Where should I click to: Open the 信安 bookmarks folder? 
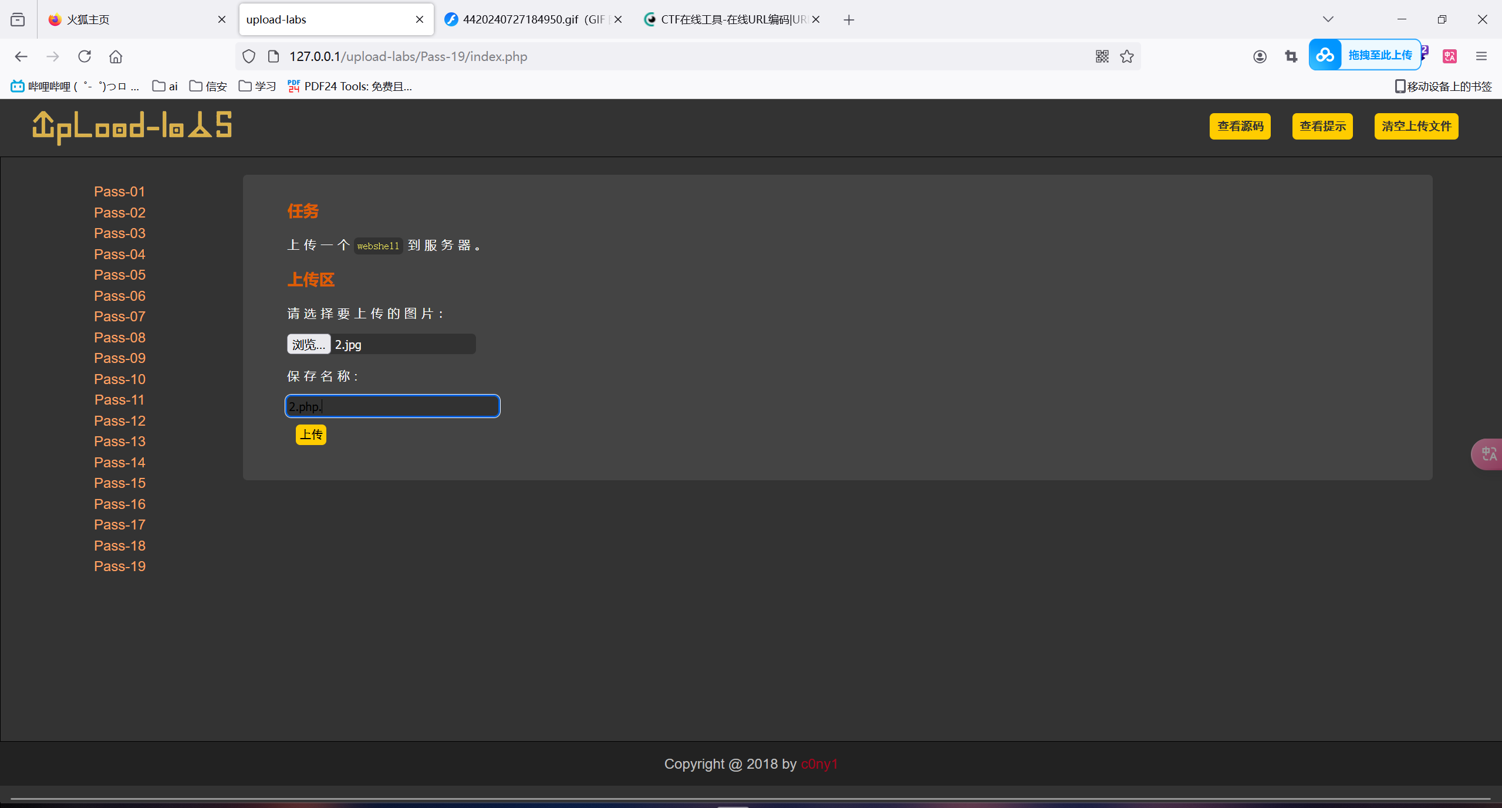pos(208,86)
